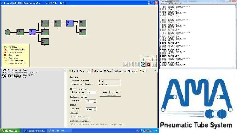
Task: Click the bottom log entry 'ARP3000sl initial'
Action: pyautogui.click(x=14, y=77)
